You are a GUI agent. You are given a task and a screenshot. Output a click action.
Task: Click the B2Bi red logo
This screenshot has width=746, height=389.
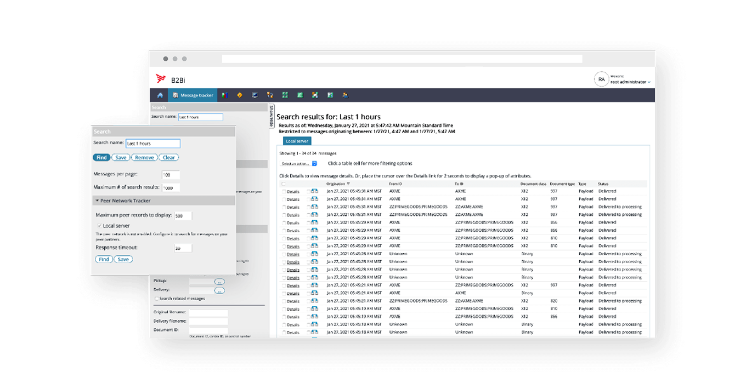point(161,79)
